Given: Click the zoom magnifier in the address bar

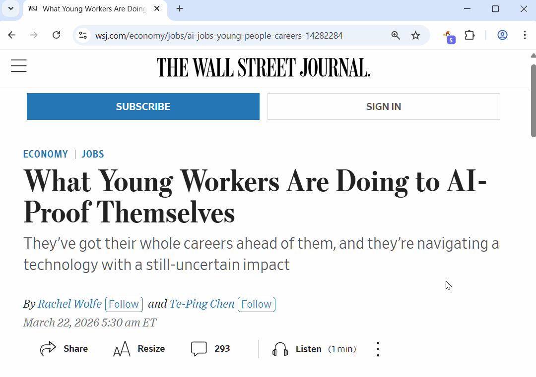Looking at the screenshot, I should 396,35.
